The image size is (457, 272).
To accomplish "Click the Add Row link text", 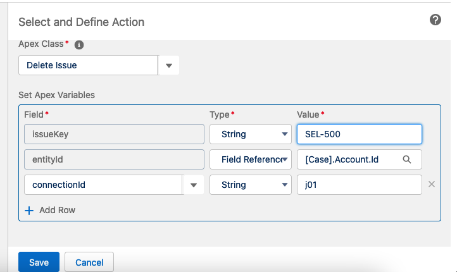I will pos(58,210).
